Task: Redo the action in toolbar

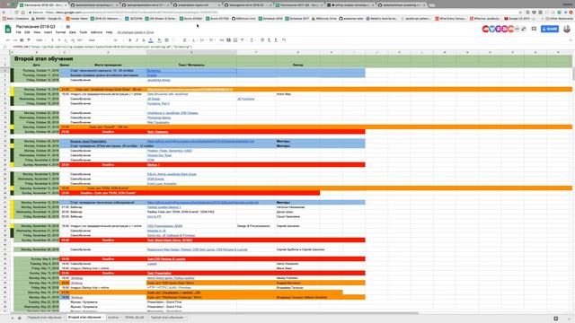Action: pyautogui.click(x=15, y=39)
